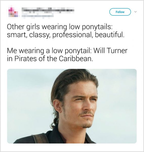144x152 pixels.
Task: Open the pixelated profile avatar
Action: 13,12
